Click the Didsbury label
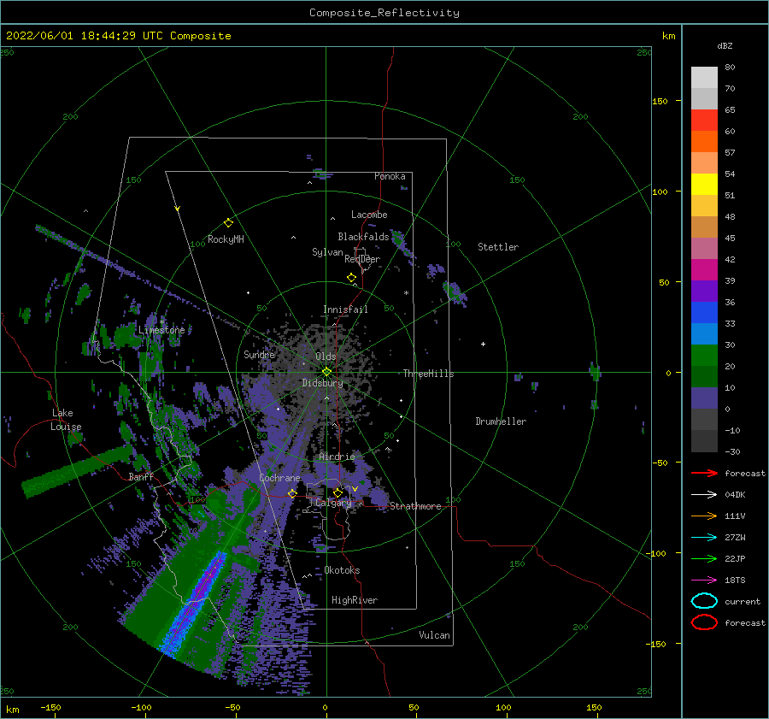Viewport: 769px width, 719px height. (322, 383)
